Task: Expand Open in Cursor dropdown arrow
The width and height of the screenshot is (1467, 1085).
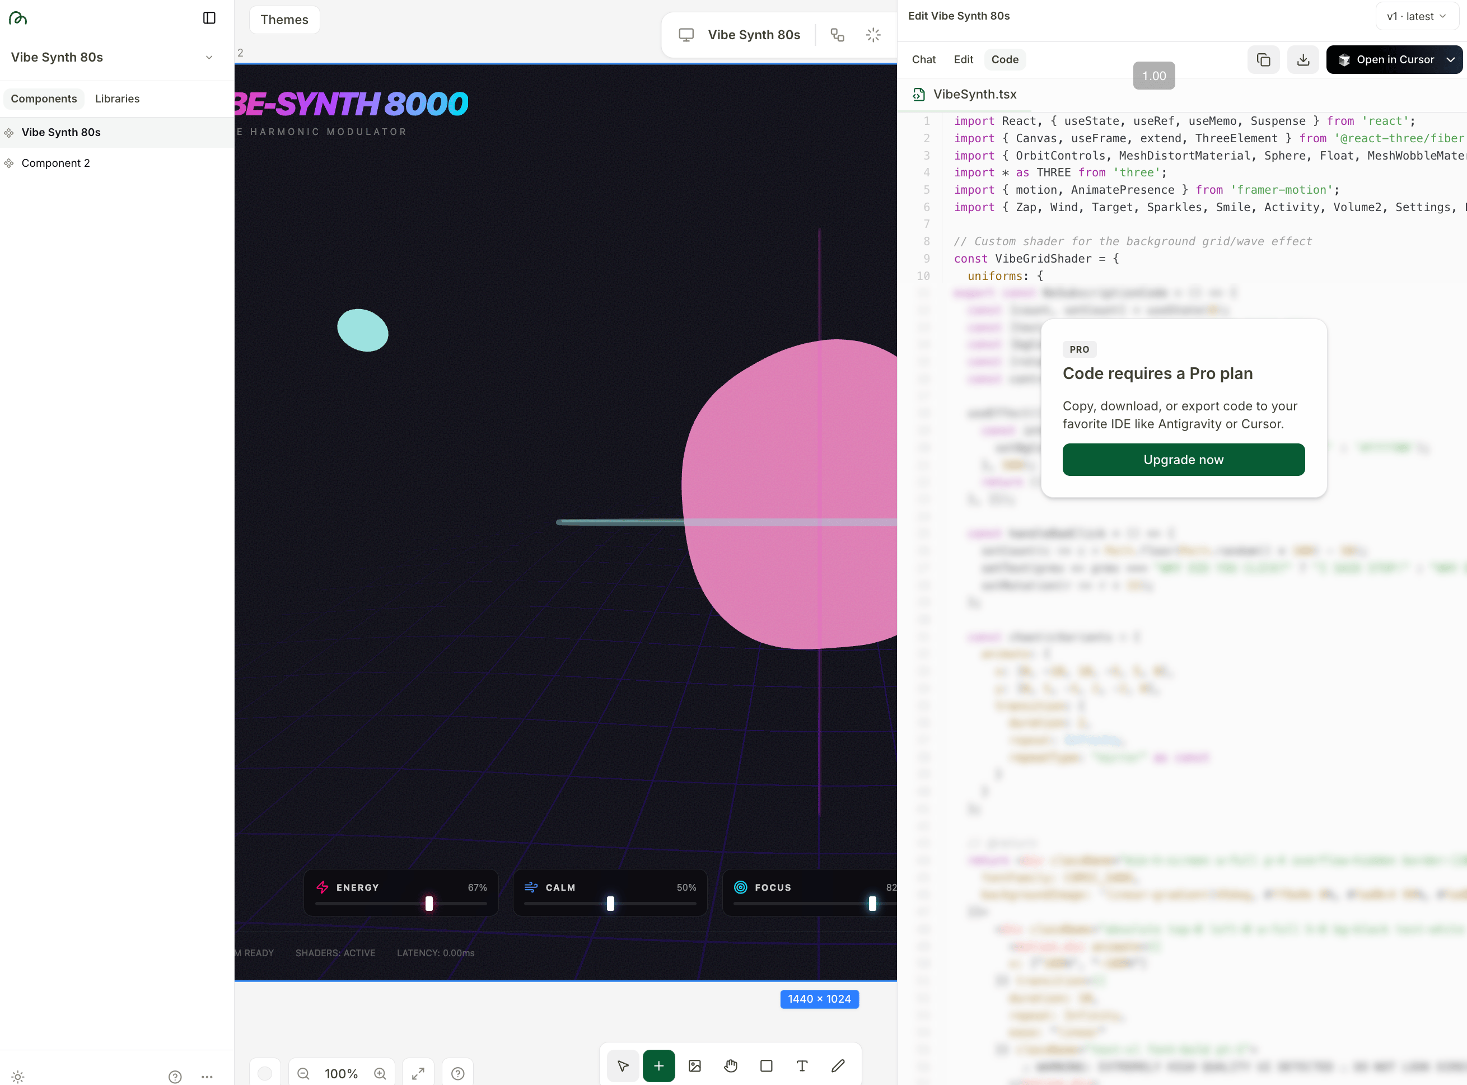Action: [1451, 60]
